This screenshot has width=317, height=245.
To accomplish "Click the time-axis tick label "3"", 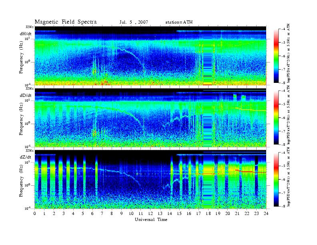I will tap(64, 213).
